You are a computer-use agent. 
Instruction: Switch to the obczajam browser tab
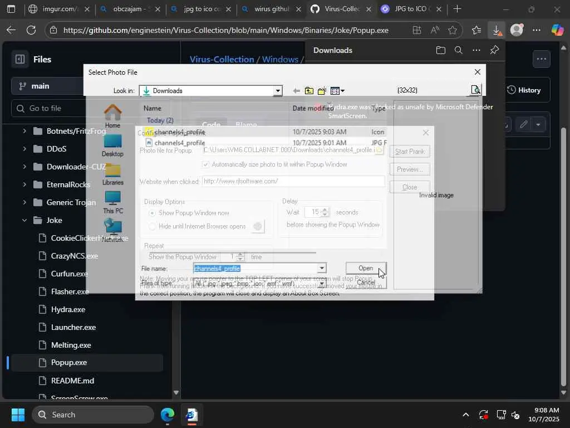coord(130,9)
